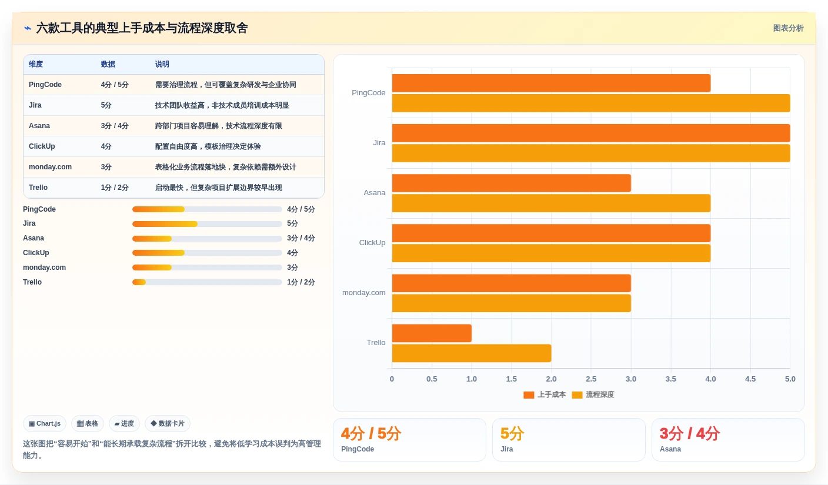This screenshot has height=485, width=828.
Task: Select the Chart.js tag chip
Action: [x=45, y=423]
